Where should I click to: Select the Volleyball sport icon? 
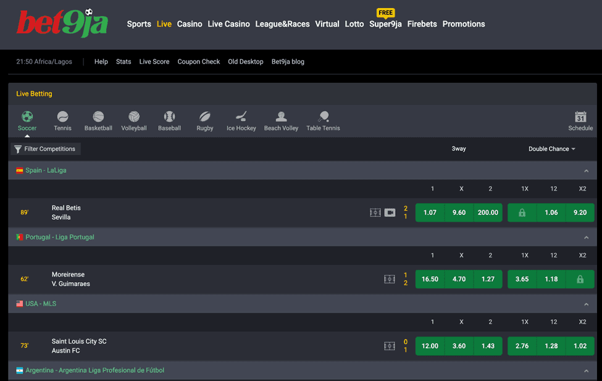[134, 116]
